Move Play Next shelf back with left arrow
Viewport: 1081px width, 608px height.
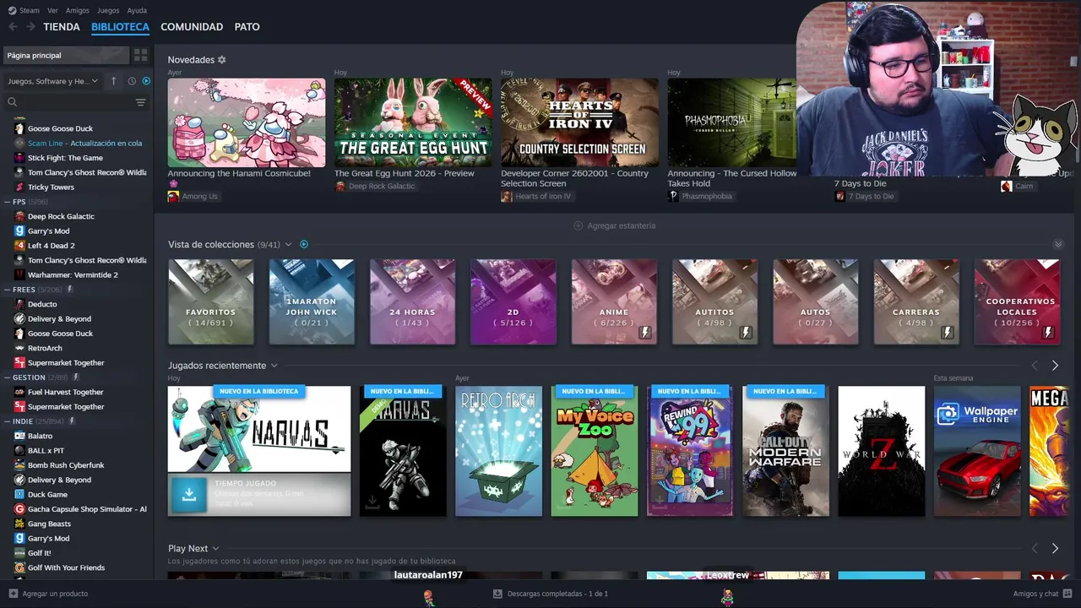coord(1035,549)
